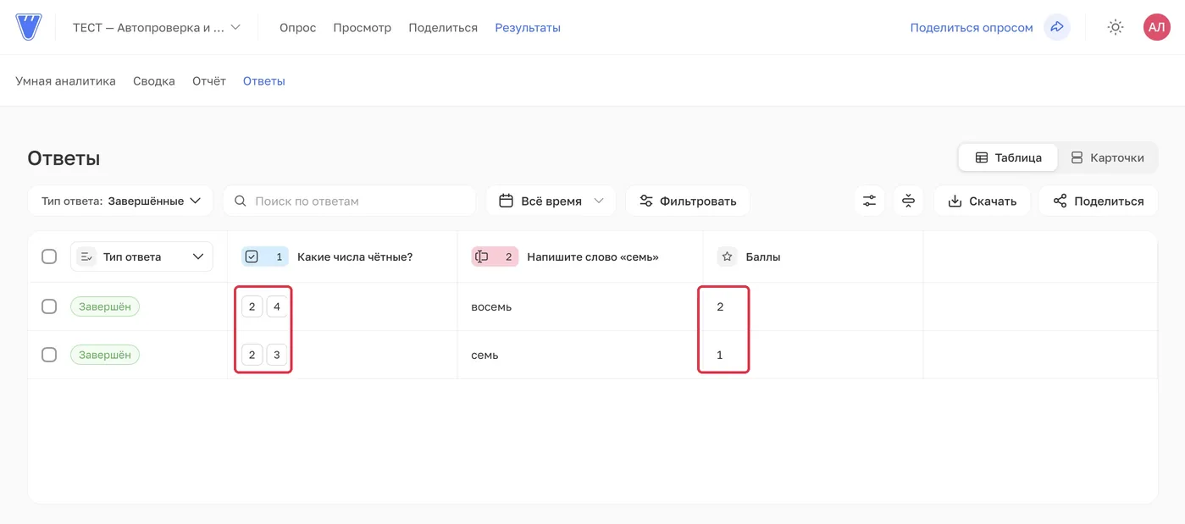Select the Ответы sub-tab
Screen dimensions: 1185x524
264,81
